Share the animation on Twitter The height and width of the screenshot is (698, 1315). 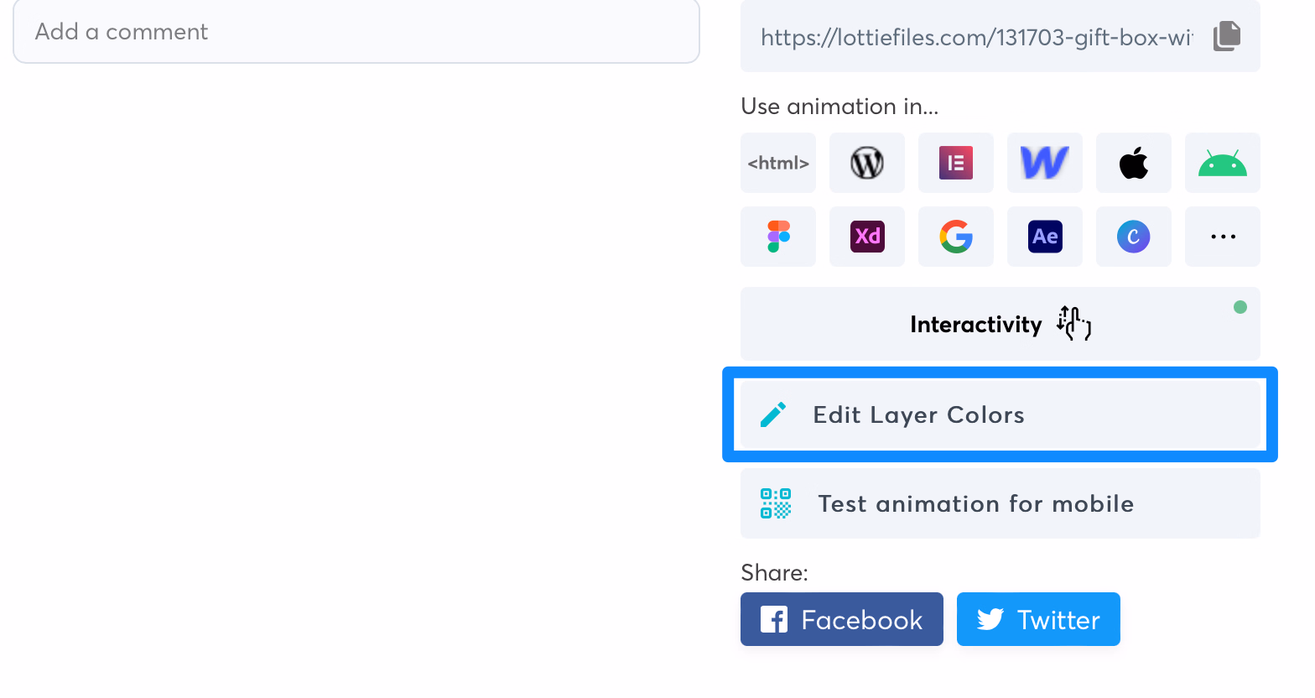click(1038, 619)
